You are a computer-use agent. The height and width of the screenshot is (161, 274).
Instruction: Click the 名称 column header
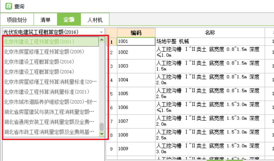coord(210,33)
